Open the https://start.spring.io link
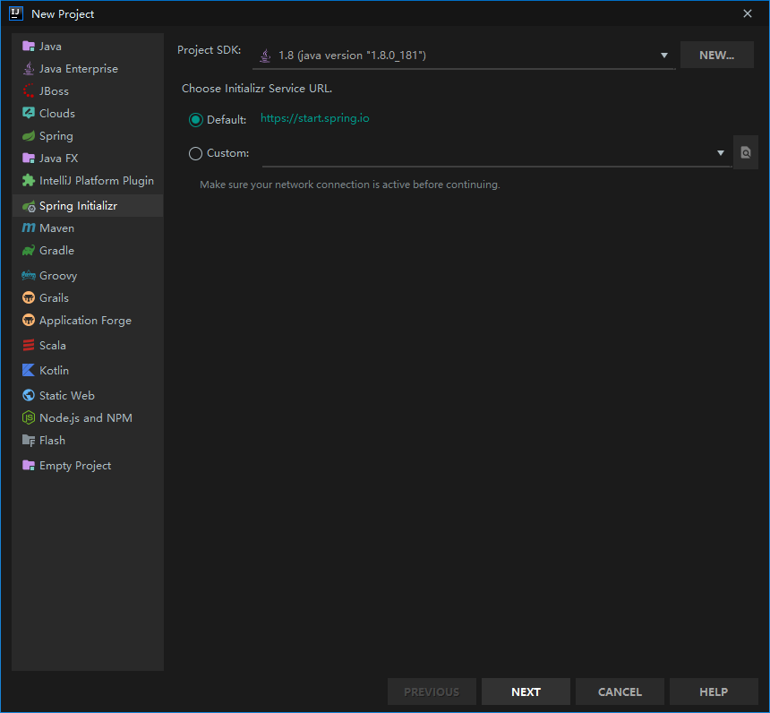The image size is (770, 713). 315,118
